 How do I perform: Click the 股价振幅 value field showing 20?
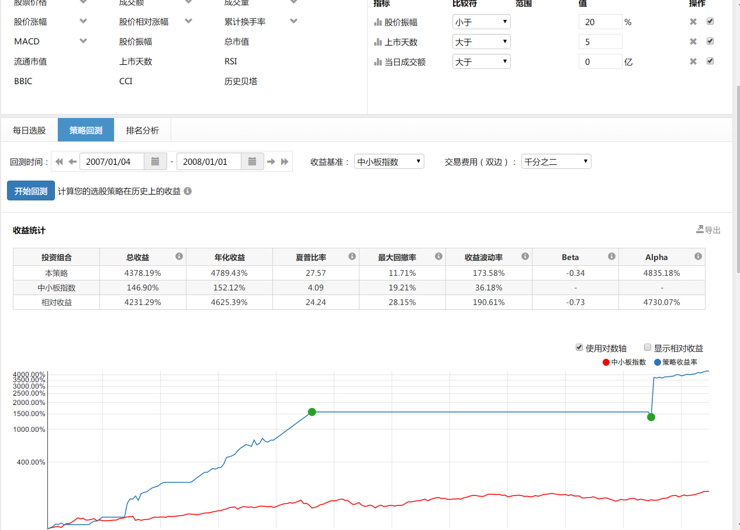pyautogui.click(x=600, y=22)
